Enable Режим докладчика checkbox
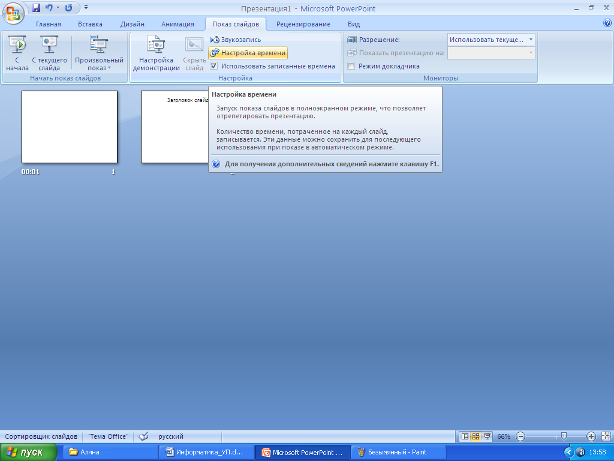Viewport: 614px width, 461px height. pyautogui.click(x=351, y=66)
